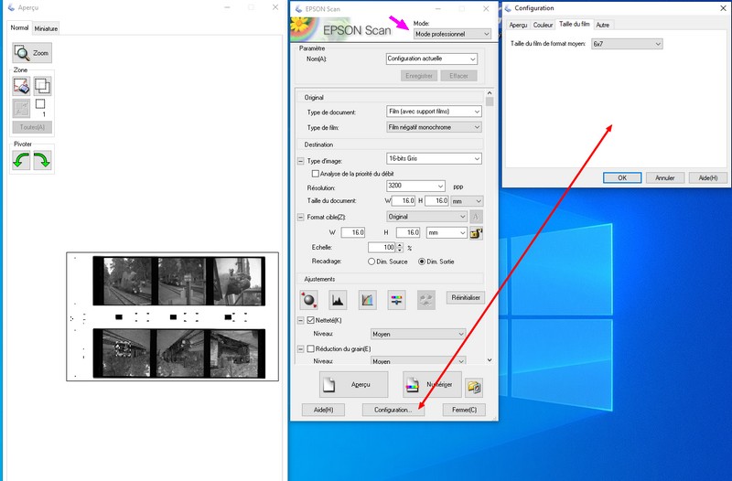Screen dimensions: 732x481
Task: Click the copy marquee icon in Zone
Action: [x=42, y=86]
